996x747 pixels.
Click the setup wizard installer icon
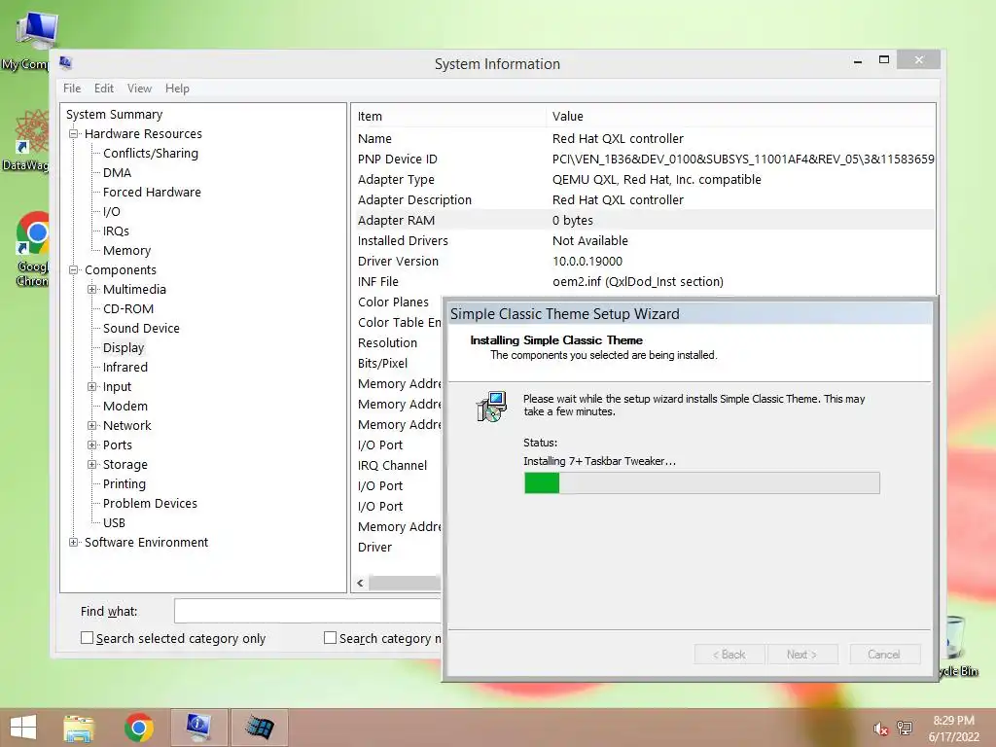(x=491, y=407)
